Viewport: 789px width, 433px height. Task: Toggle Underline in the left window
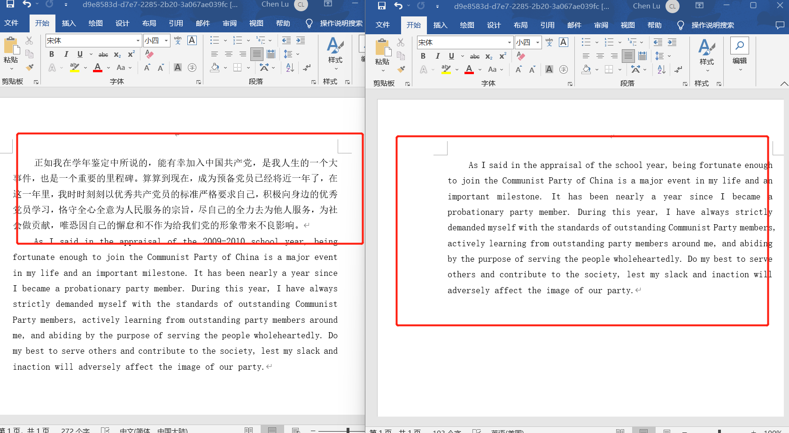pyautogui.click(x=80, y=54)
